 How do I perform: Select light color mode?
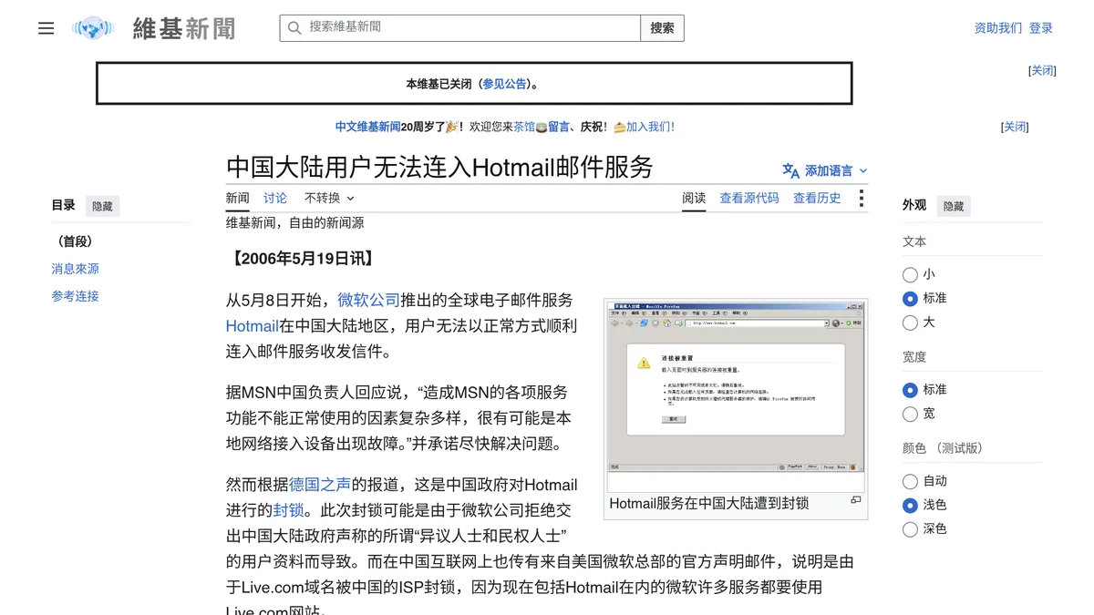[x=910, y=505]
